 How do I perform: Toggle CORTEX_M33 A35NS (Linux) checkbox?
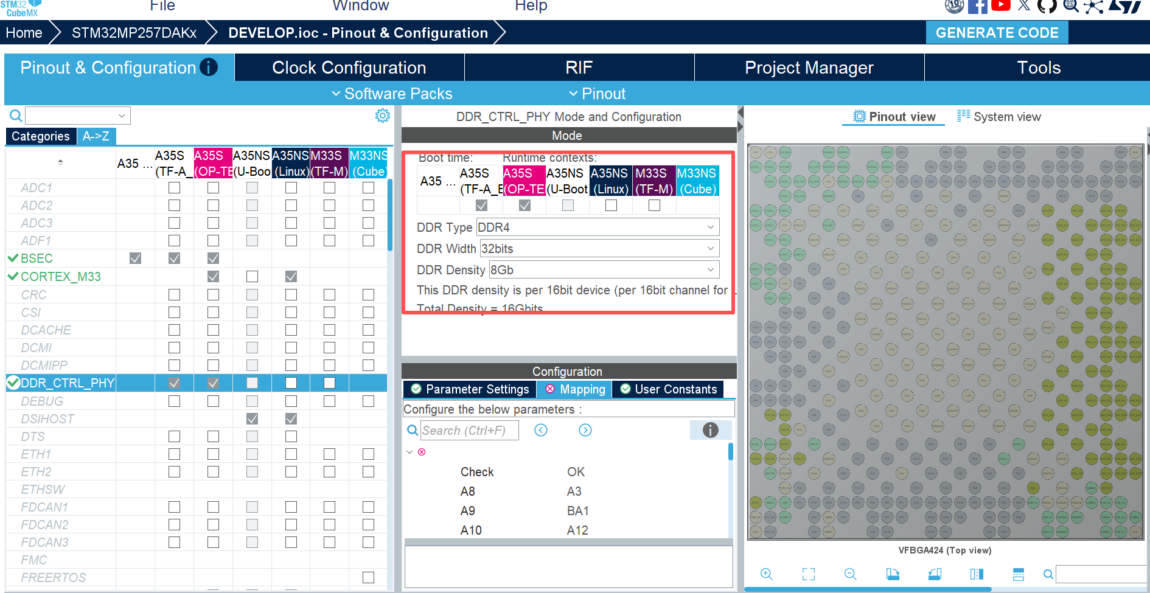pos(291,277)
